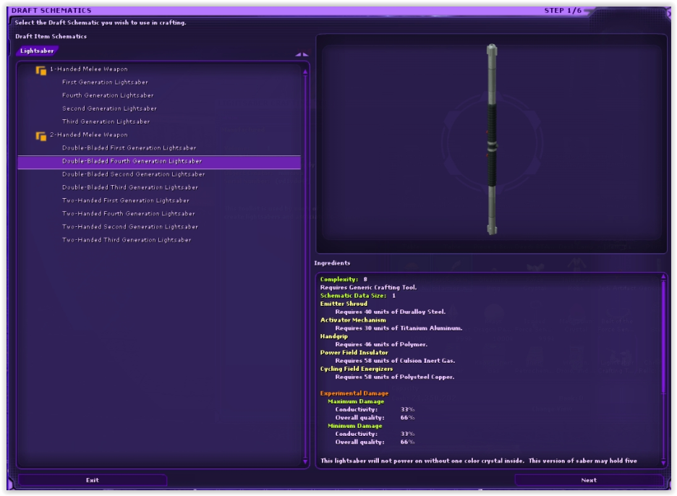The image size is (677, 496).
Task: Click the 2-Handed Melee Weapon category label
Action: point(88,134)
